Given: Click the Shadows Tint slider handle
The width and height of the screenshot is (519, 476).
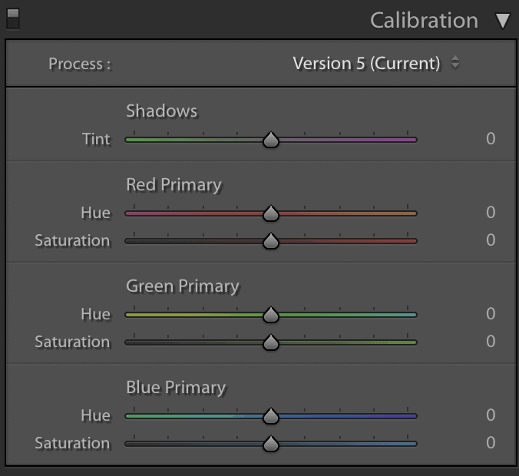Looking at the screenshot, I should click(x=271, y=140).
